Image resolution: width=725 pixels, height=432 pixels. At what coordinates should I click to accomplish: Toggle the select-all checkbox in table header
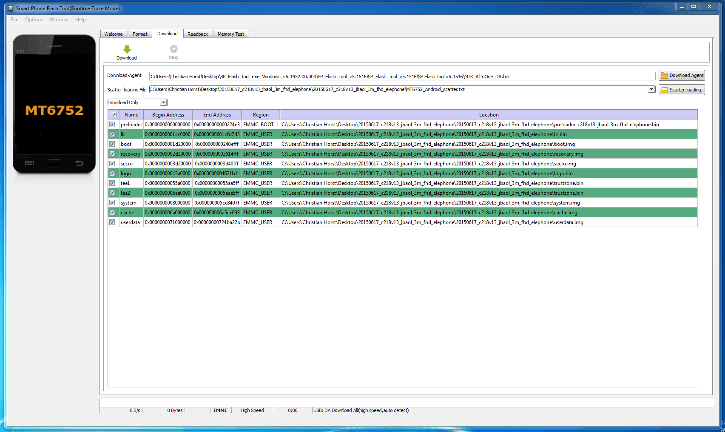click(114, 115)
